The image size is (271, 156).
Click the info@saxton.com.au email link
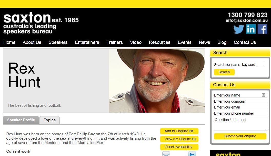coord(247,20)
